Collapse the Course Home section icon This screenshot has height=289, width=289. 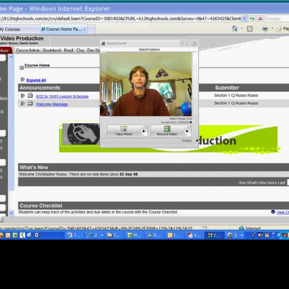coord(21,68)
